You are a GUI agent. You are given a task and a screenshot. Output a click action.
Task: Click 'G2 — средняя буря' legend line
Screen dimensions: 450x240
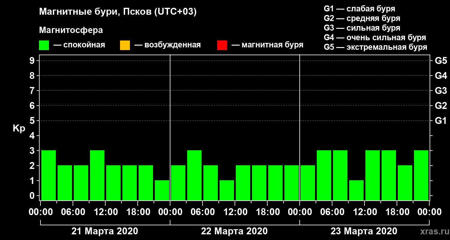(x=362, y=18)
